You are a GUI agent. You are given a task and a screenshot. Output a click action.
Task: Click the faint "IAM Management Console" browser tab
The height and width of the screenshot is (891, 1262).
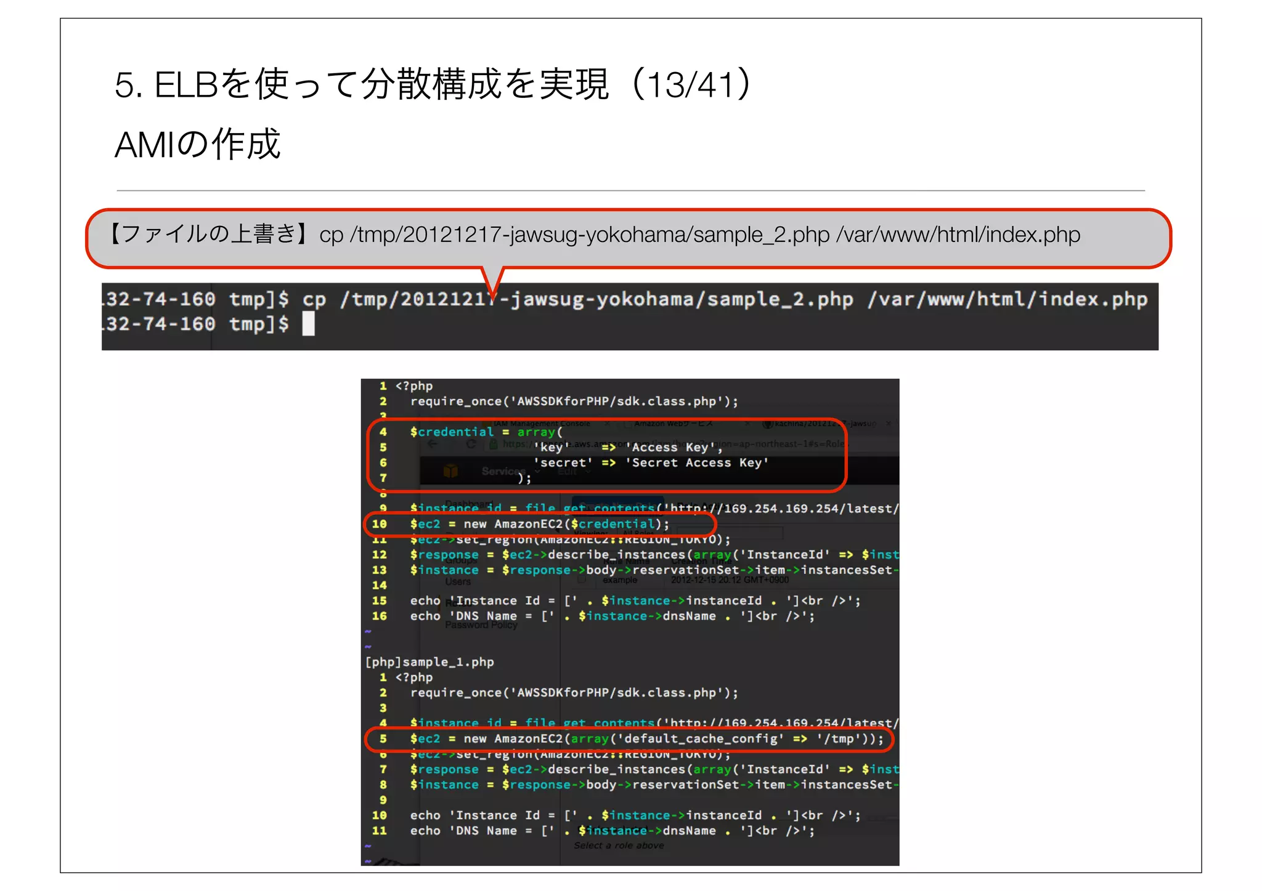(x=542, y=424)
